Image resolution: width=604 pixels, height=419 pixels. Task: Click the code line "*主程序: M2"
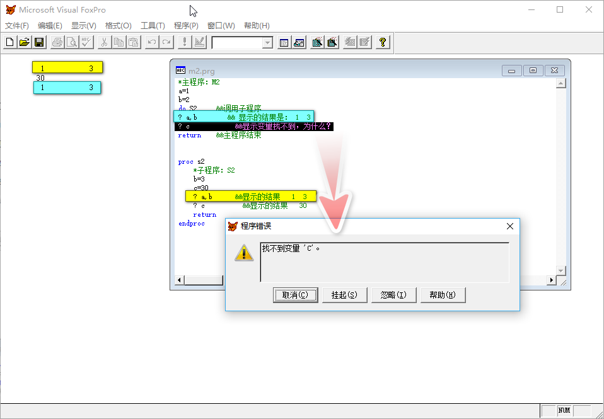pos(199,83)
